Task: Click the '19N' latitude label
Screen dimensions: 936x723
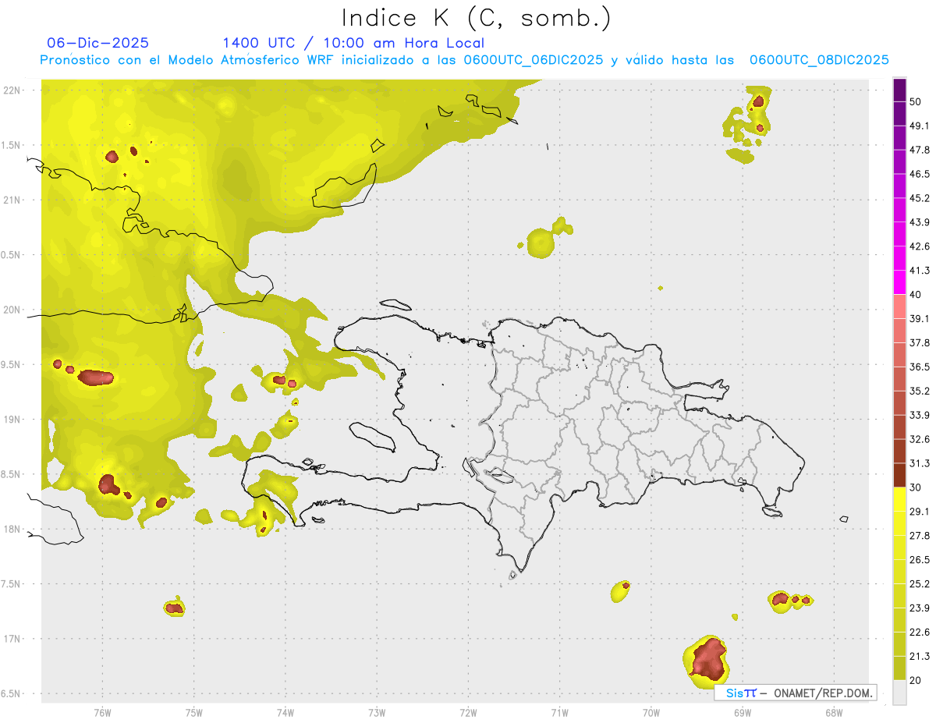Action: click(x=12, y=420)
